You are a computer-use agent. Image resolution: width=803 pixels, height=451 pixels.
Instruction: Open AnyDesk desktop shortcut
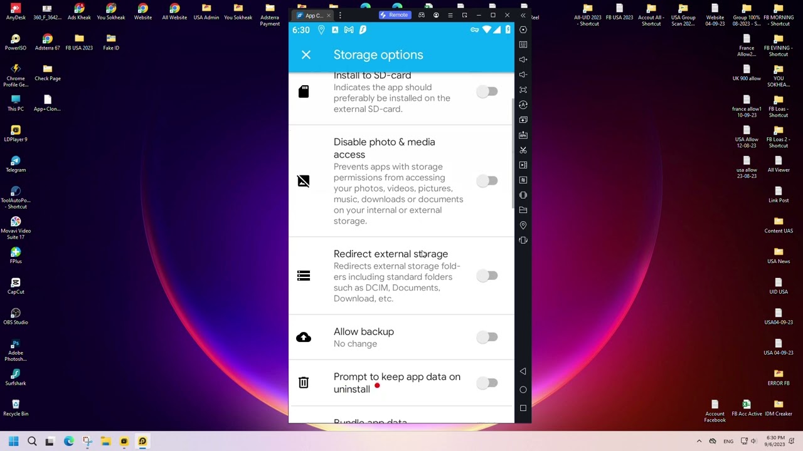coord(16,12)
